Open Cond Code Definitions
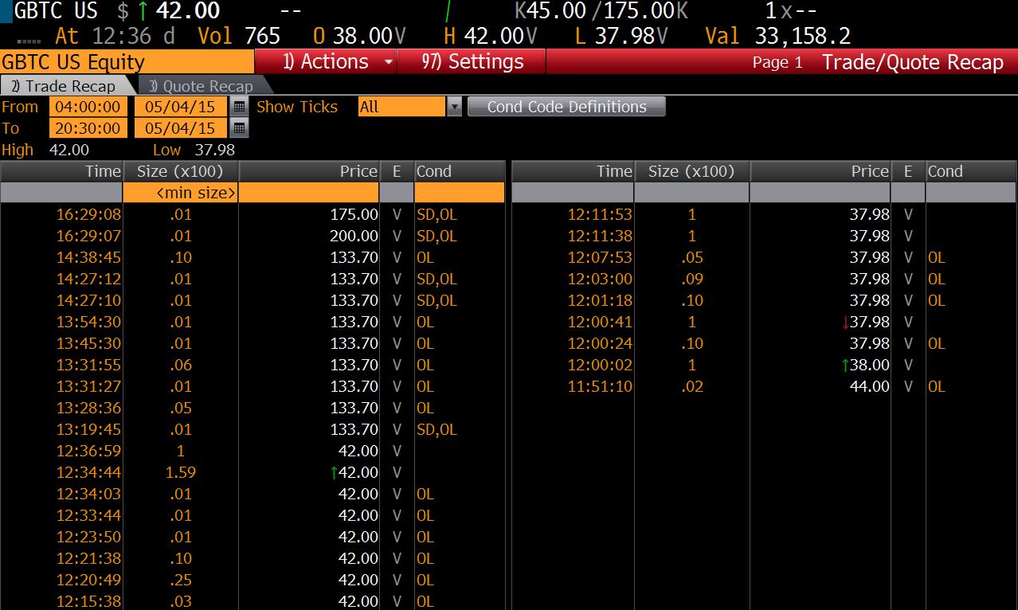Screen dimensions: 1018x610 coord(566,107)
